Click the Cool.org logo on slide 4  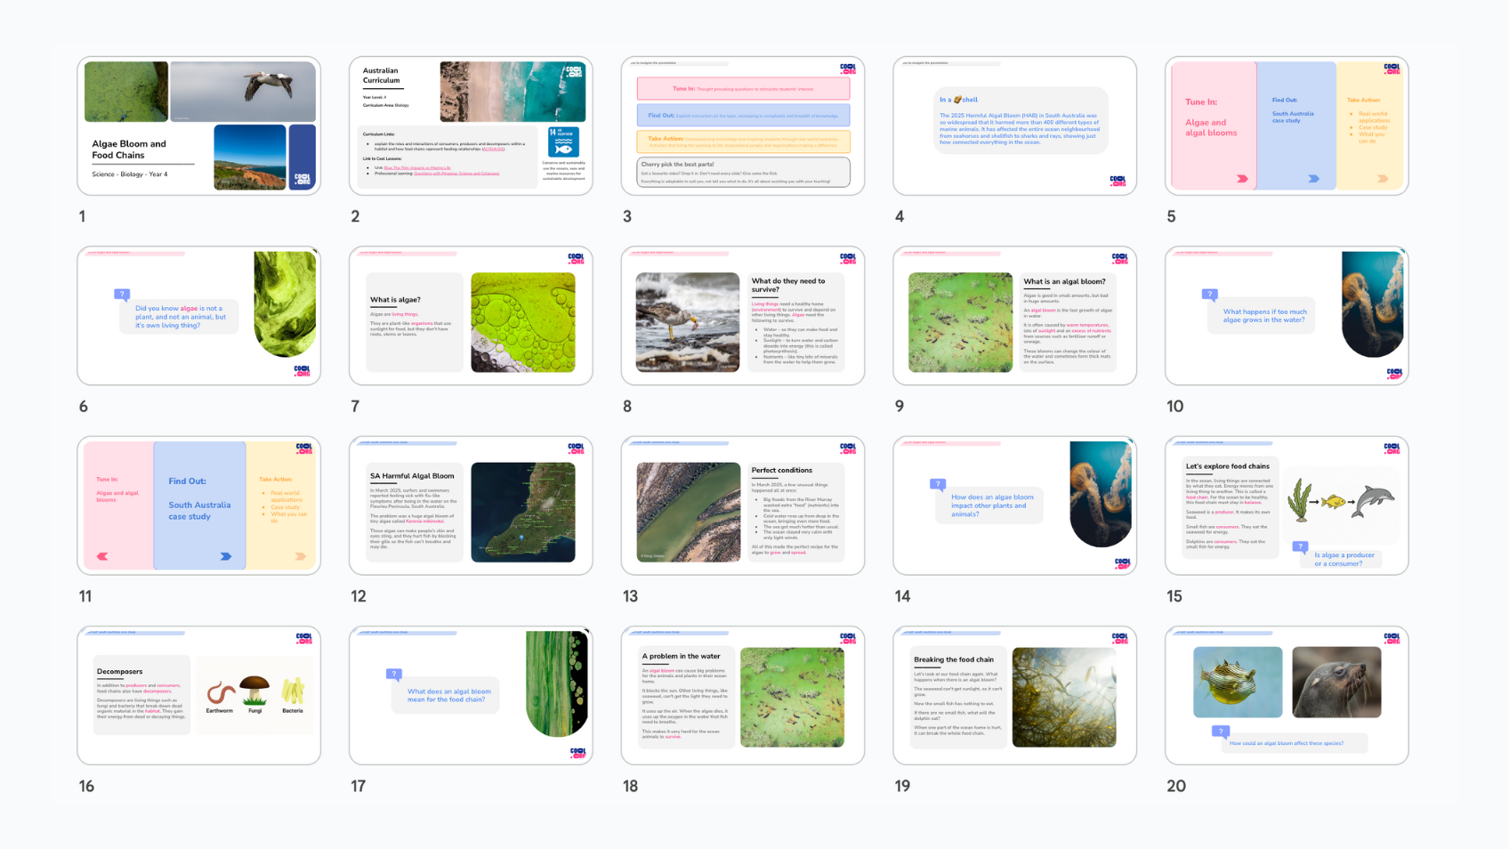(x=1118, y=181)
